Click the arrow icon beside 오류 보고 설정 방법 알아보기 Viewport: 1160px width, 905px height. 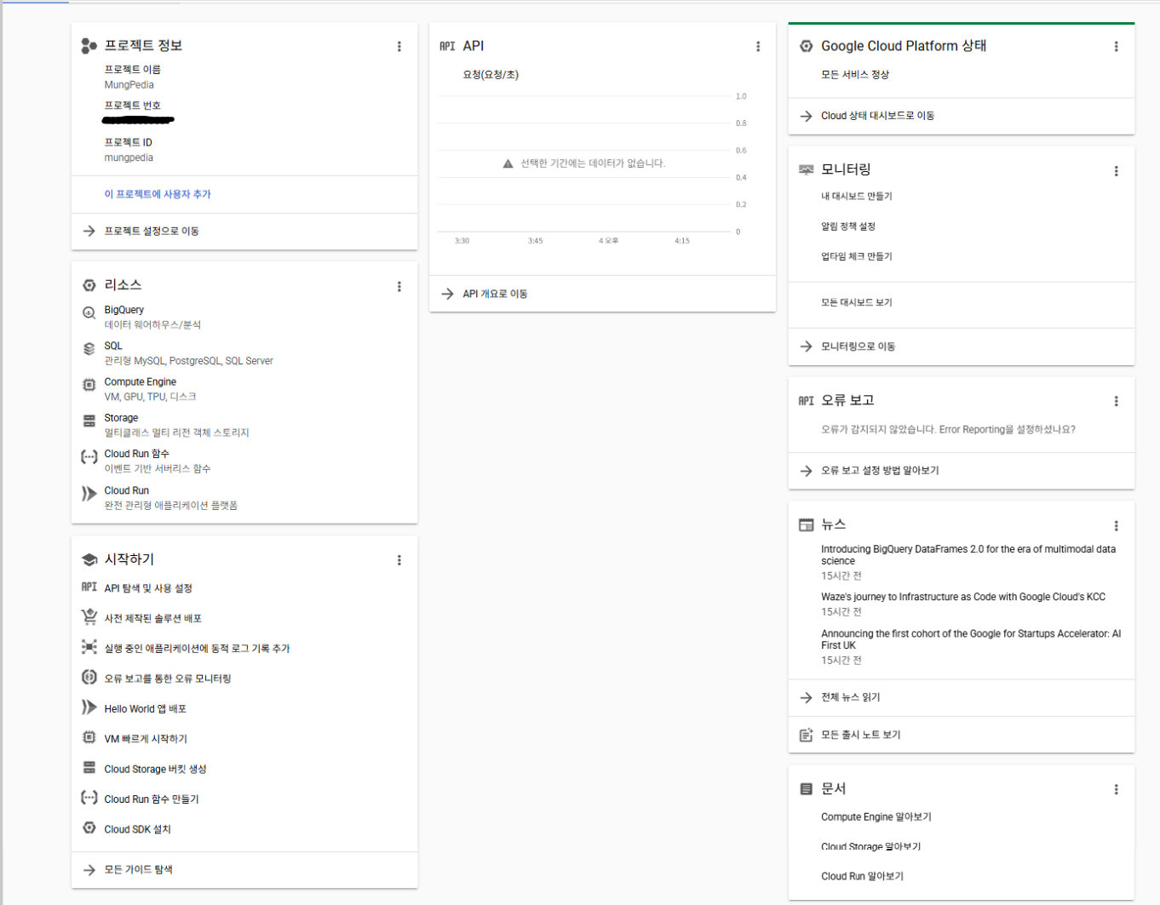point(806,471)
